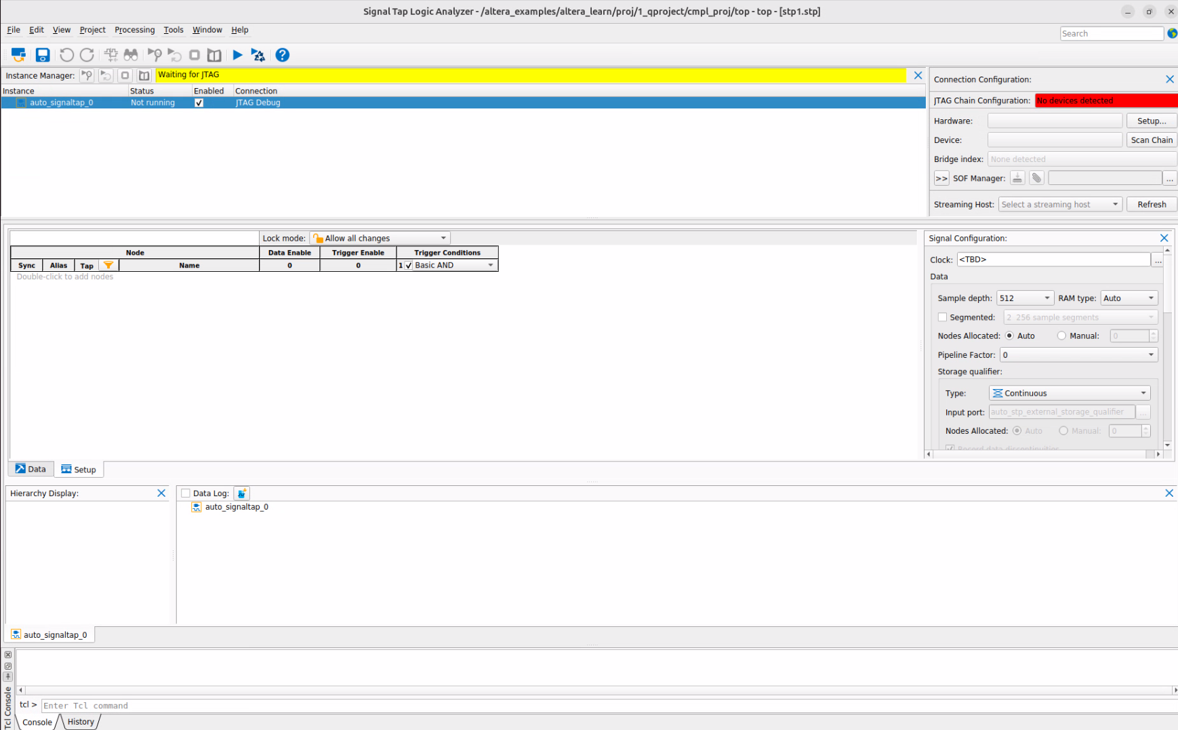Image resolution: width=1178 pixels, height=730 pixels.
Task: Switch to the Setup tab
Action: [x=79, y=469]
